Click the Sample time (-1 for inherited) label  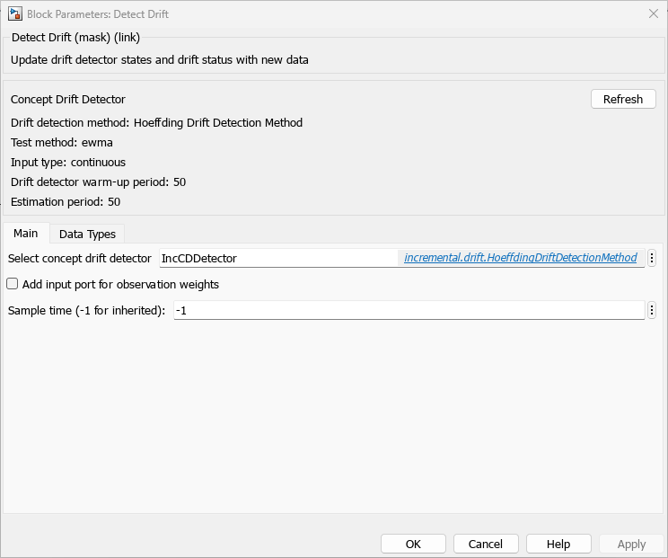coord(87,310)
